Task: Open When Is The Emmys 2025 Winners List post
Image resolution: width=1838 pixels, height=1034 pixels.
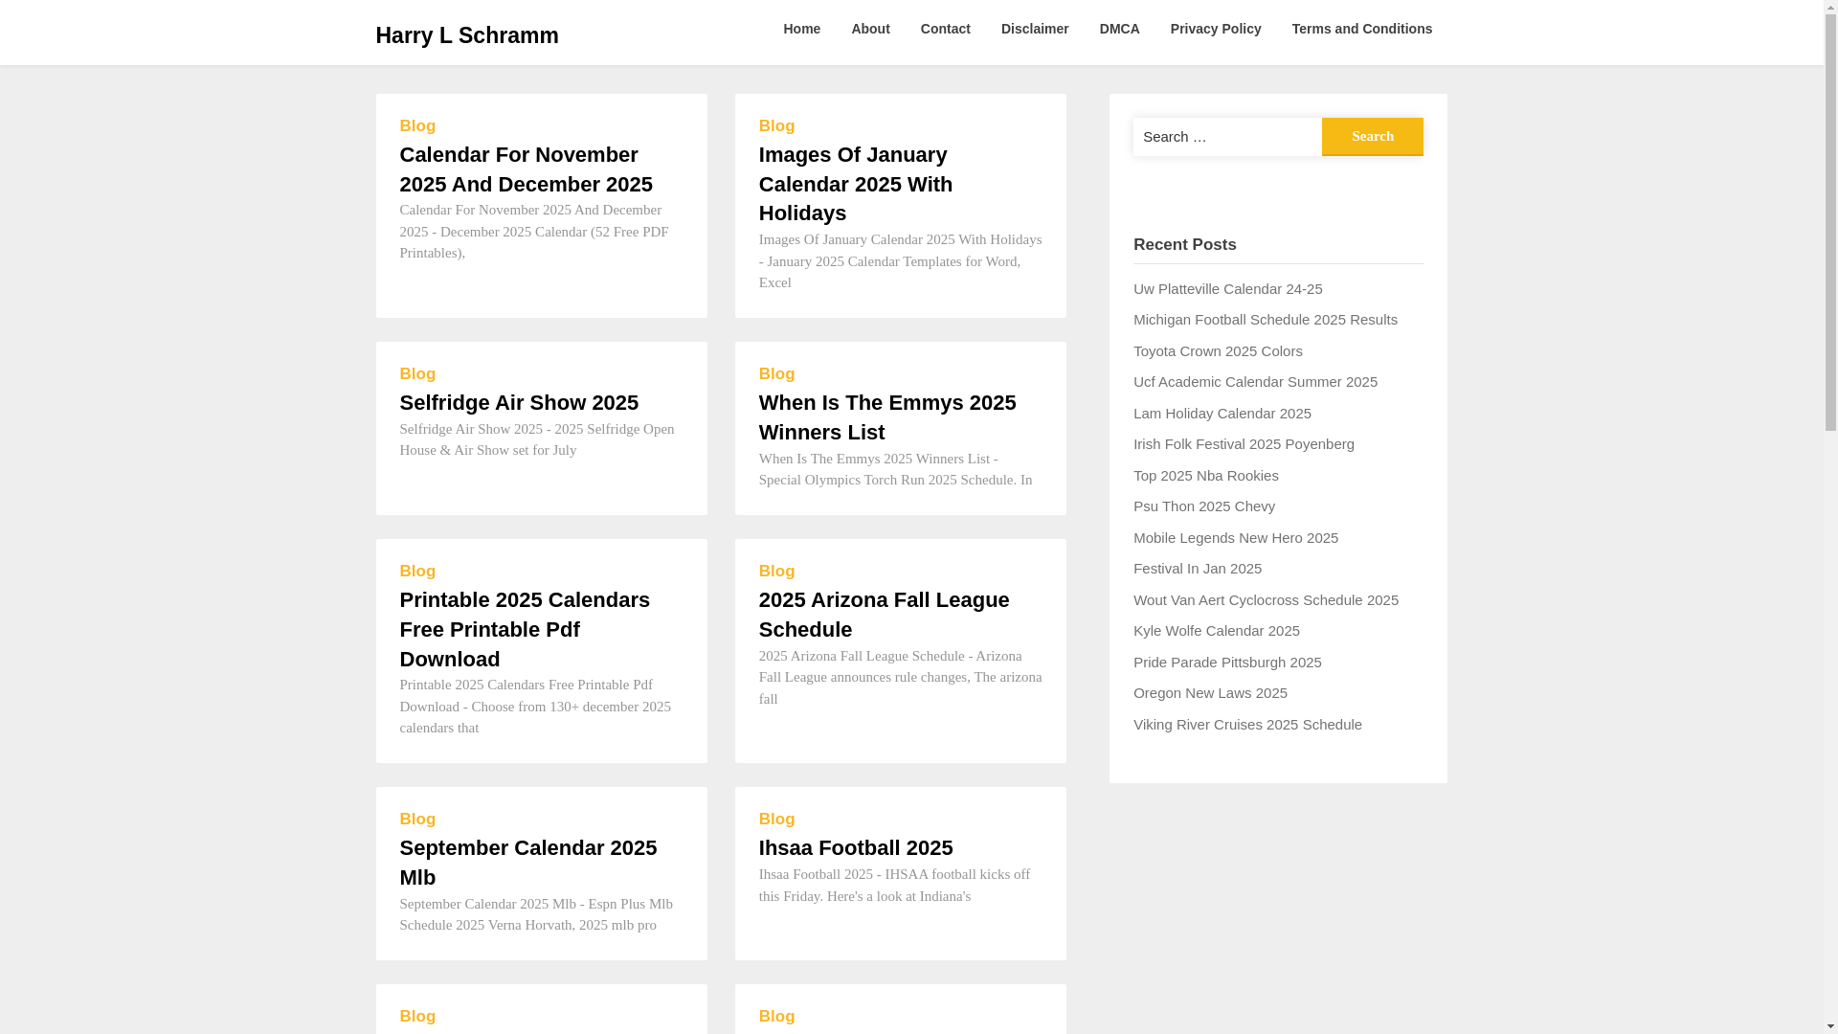Action: point(887,417)
